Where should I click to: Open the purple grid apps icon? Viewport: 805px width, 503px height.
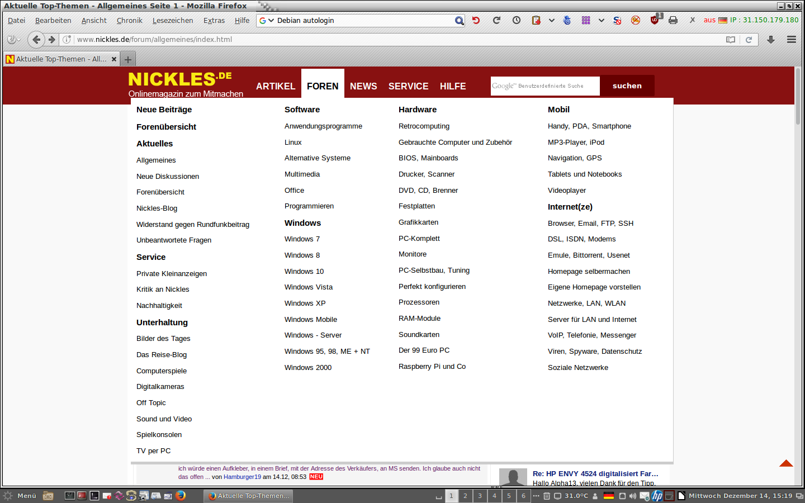pos(586,20)
